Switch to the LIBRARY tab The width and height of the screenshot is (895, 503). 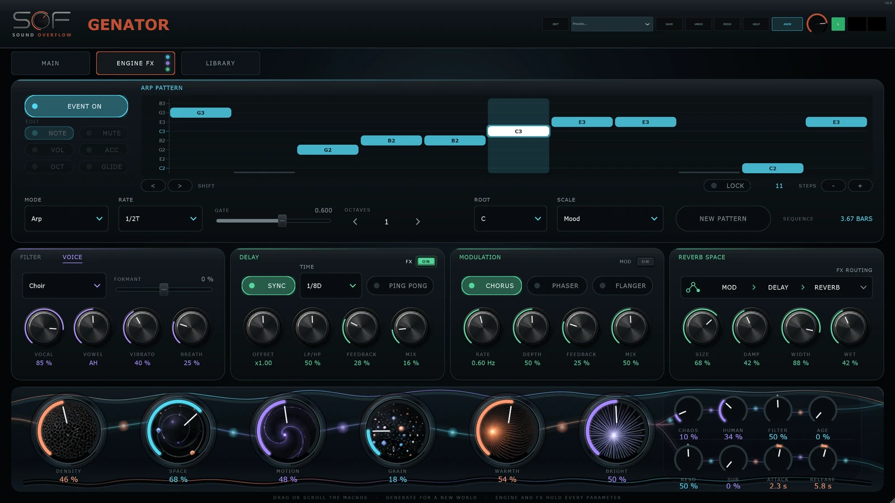point(220,63)
